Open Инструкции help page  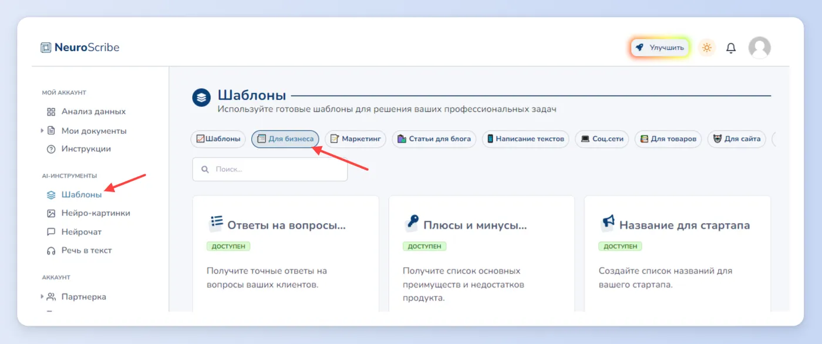(86, 149)
